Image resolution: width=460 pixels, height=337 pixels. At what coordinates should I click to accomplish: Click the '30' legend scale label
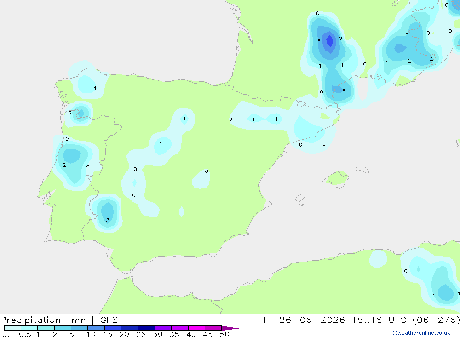pos(157,334)
